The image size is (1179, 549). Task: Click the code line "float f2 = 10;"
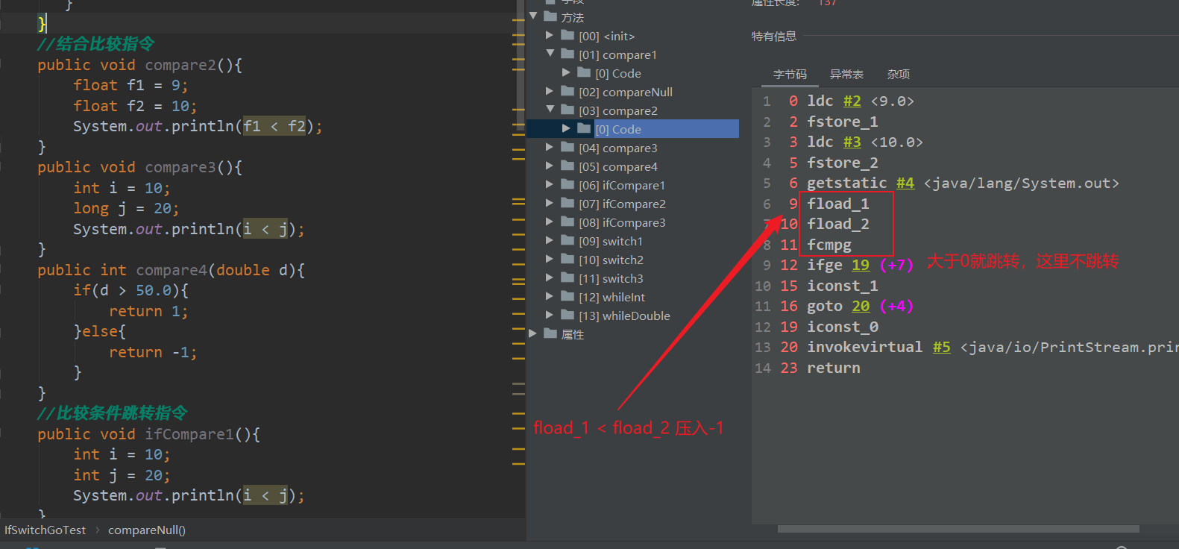135,107
